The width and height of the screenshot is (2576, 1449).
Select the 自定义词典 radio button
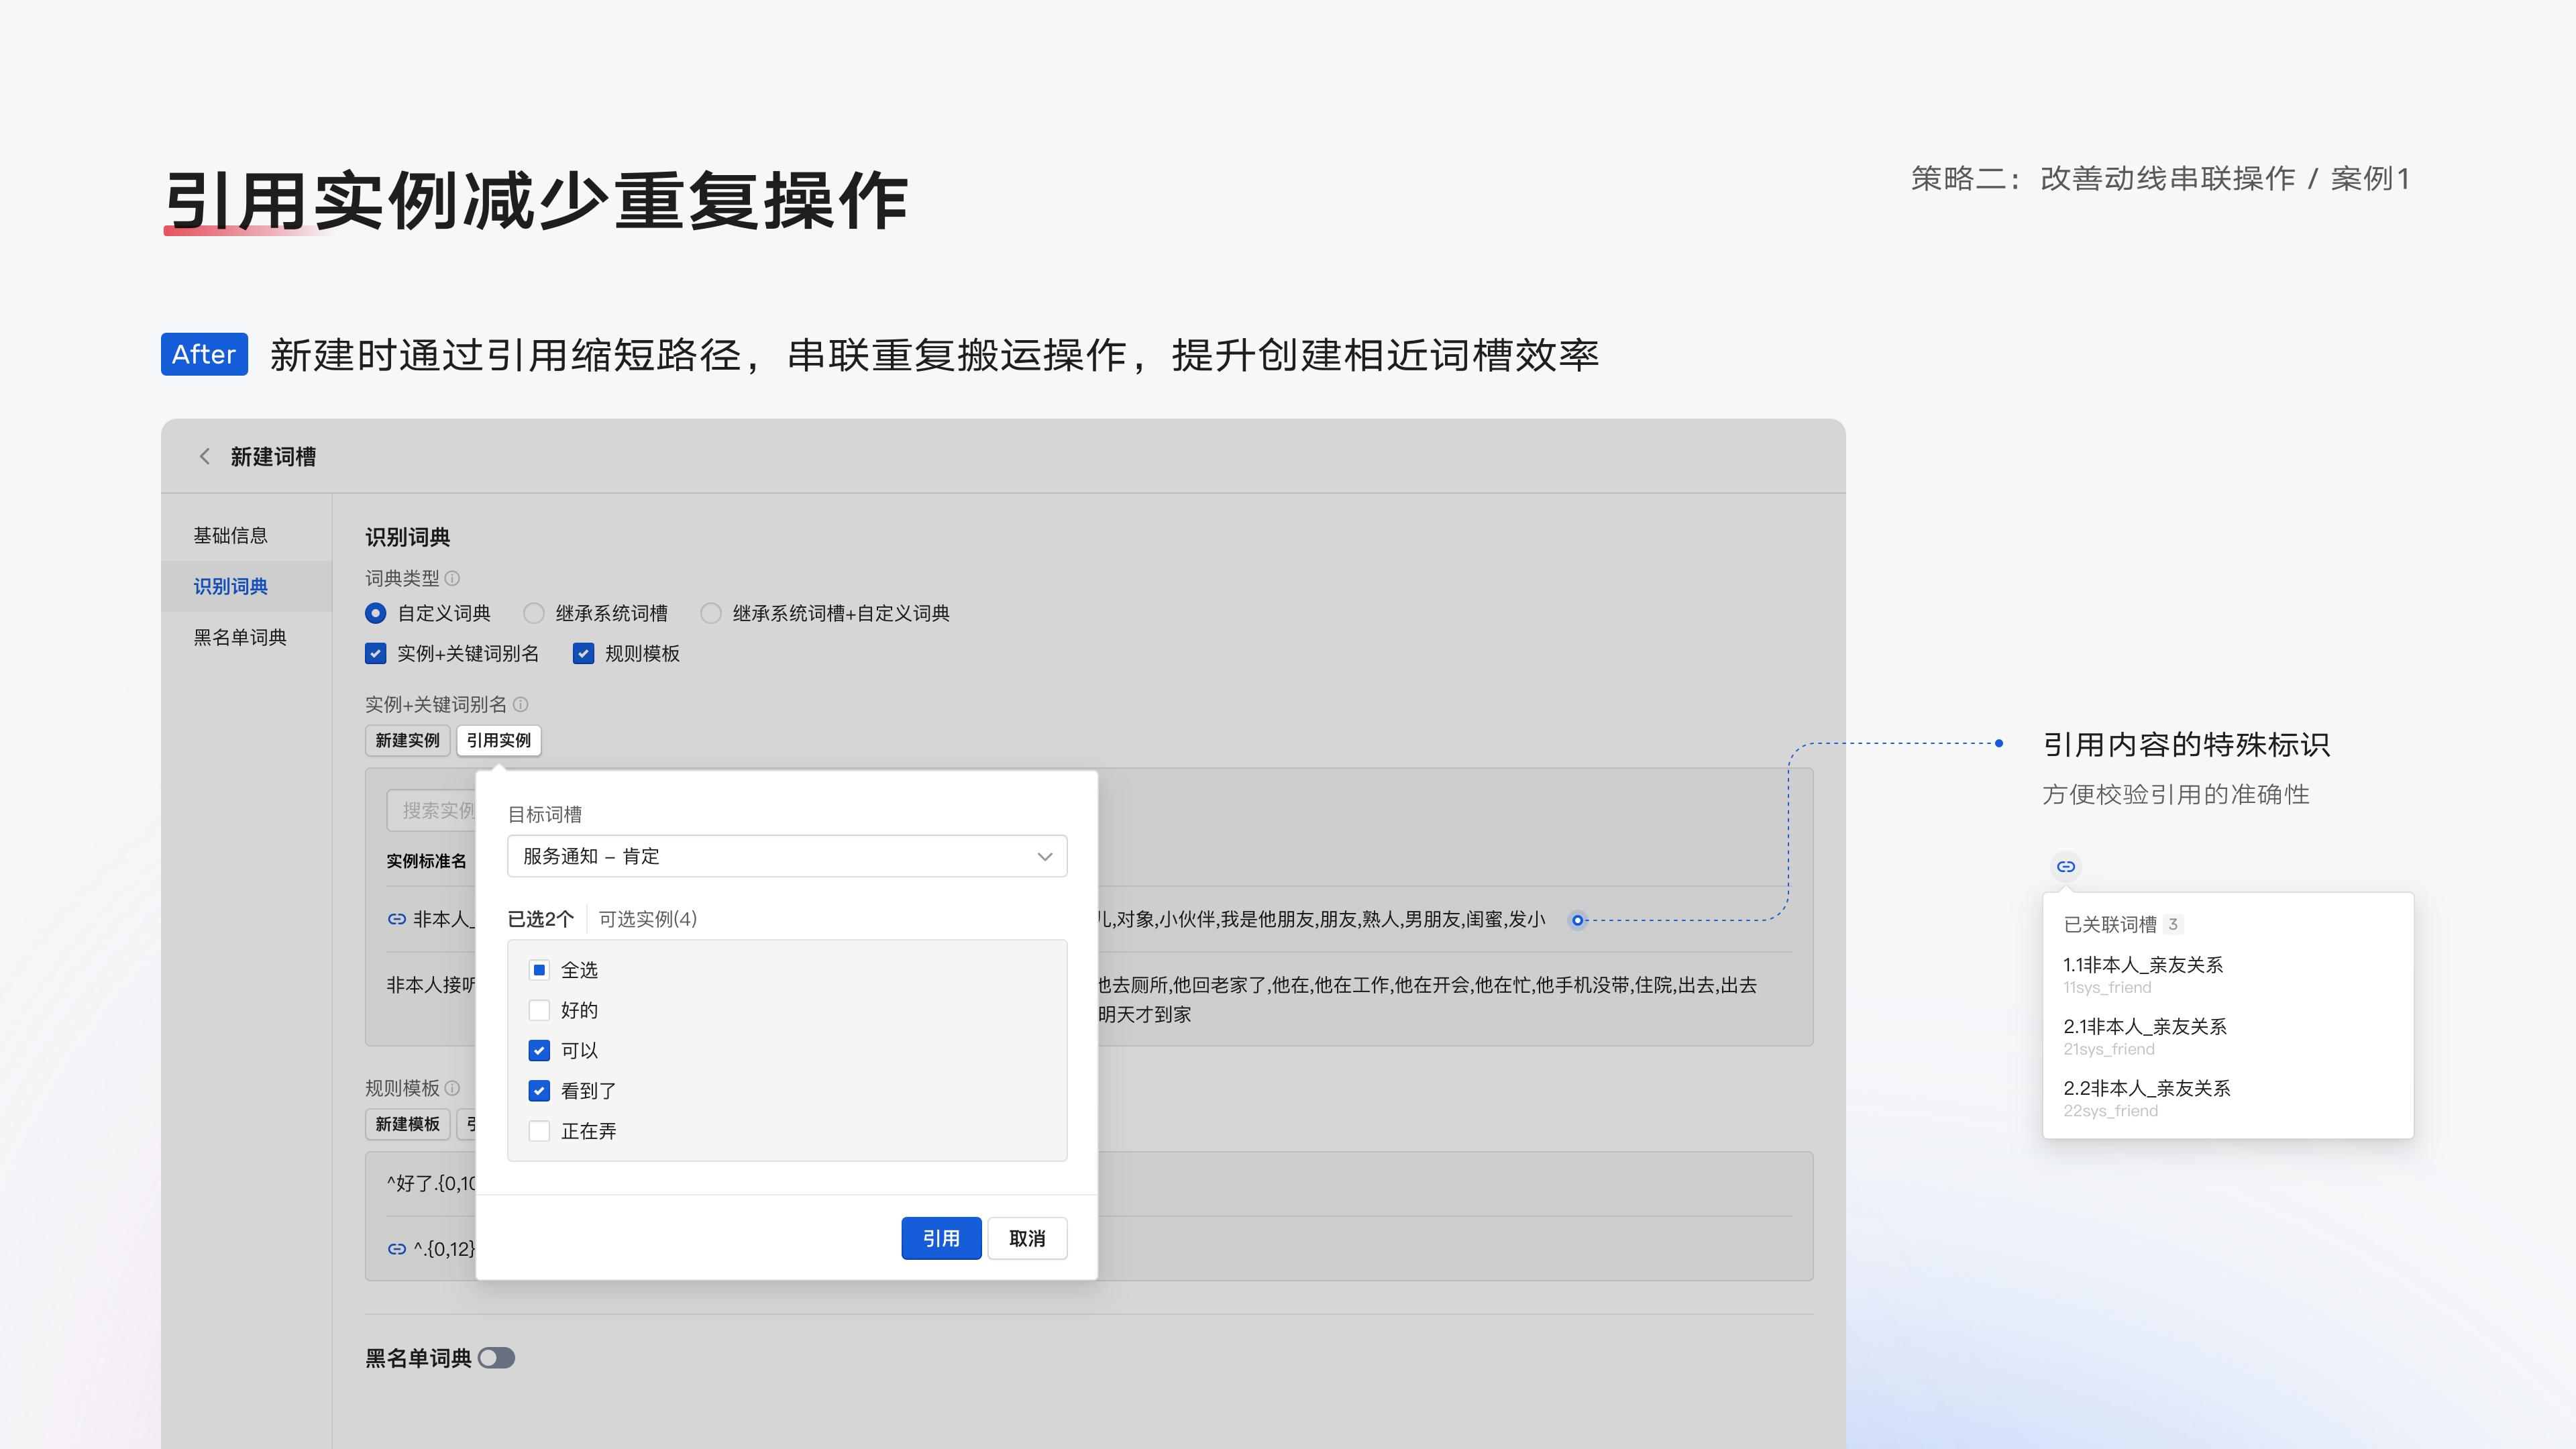pos(376,613)
